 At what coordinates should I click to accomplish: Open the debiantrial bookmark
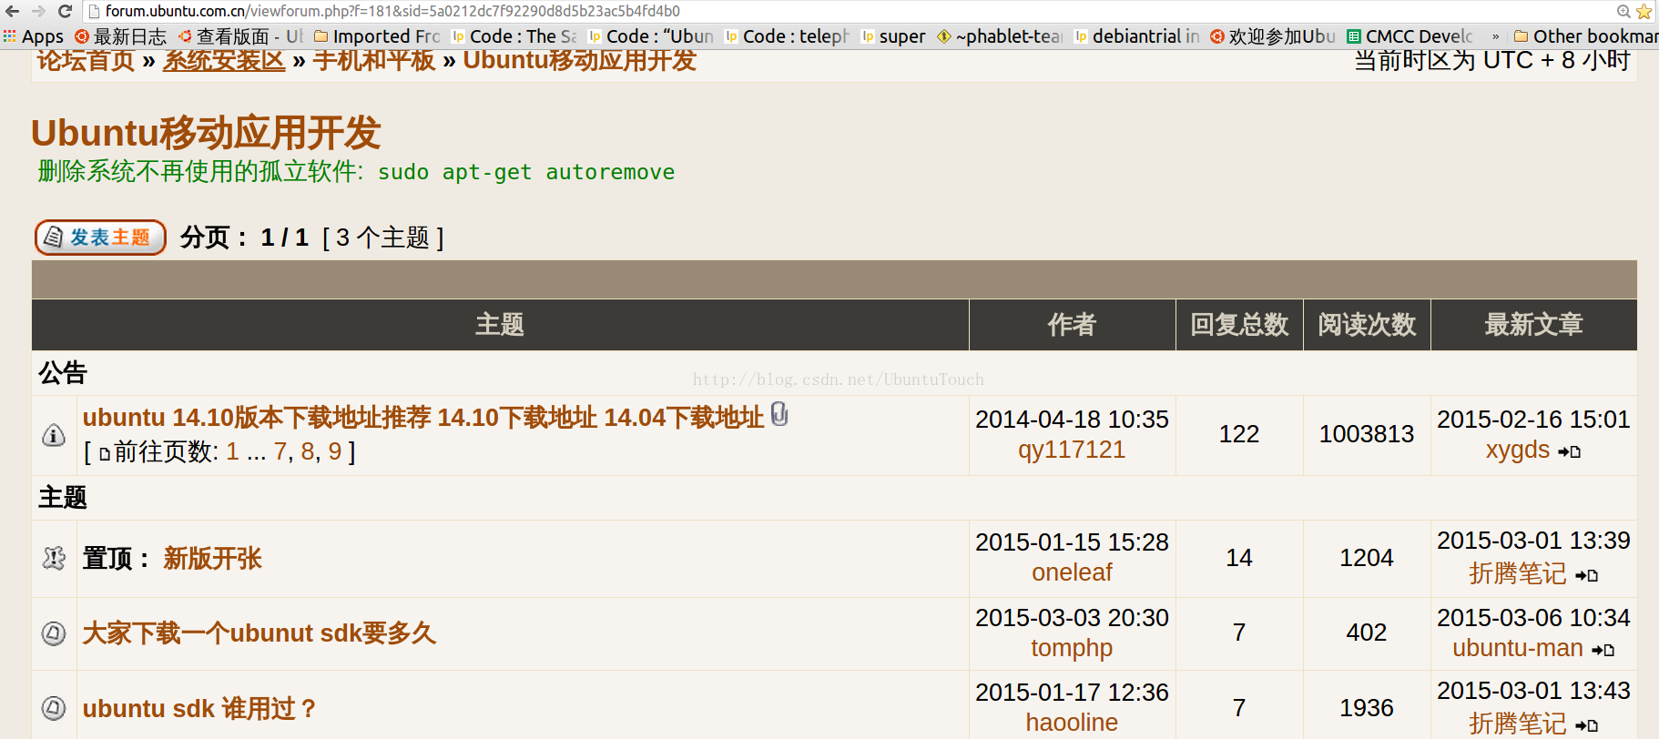click(1137, 36)
